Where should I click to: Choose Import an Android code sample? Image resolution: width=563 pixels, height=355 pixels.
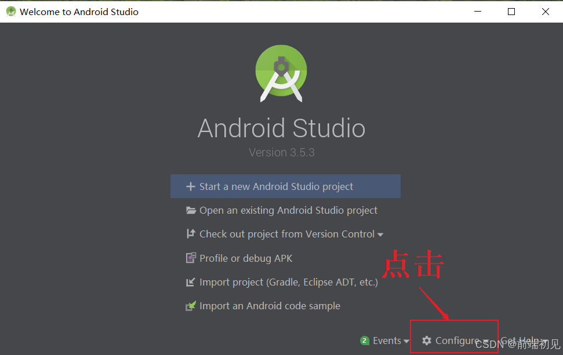tap(263, 306)
